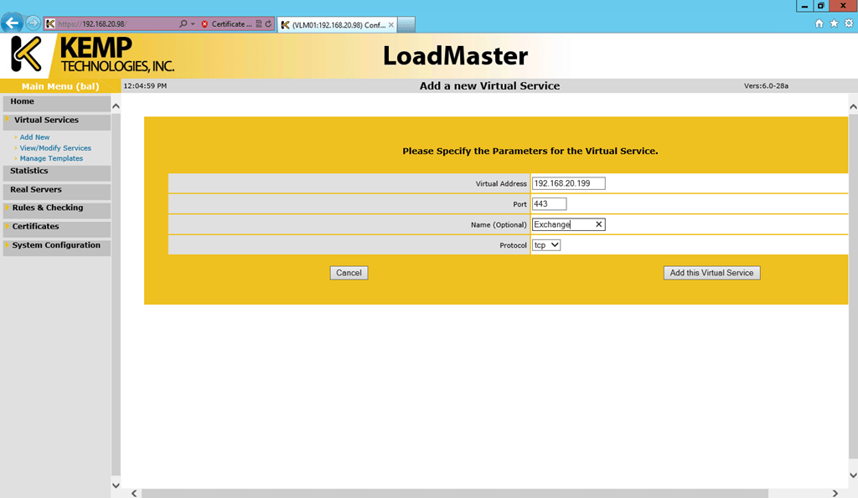The height and width of the screenshot is (498, 858).
Task: Close the VLM01 Conf browser tab
Action: tap(391, 24)
